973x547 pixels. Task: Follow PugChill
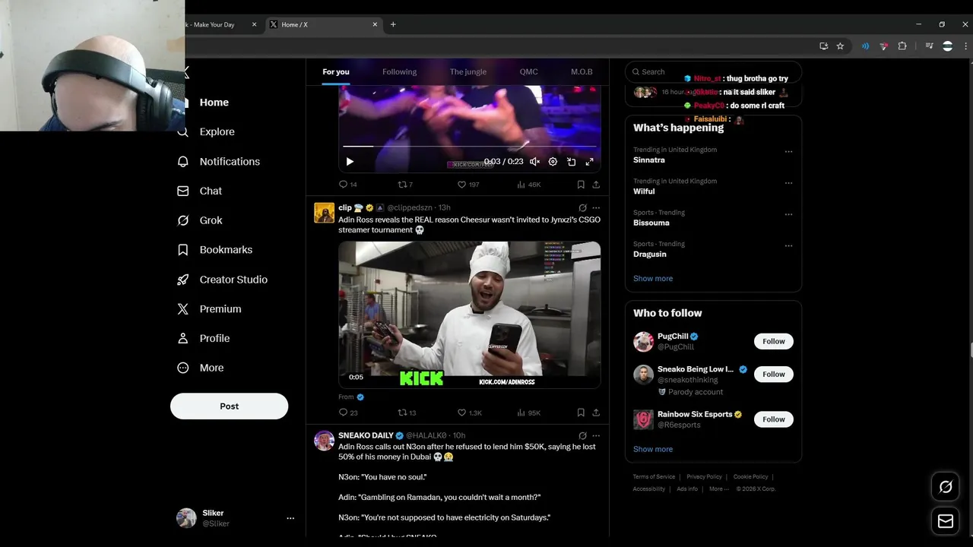pos(774,341)
